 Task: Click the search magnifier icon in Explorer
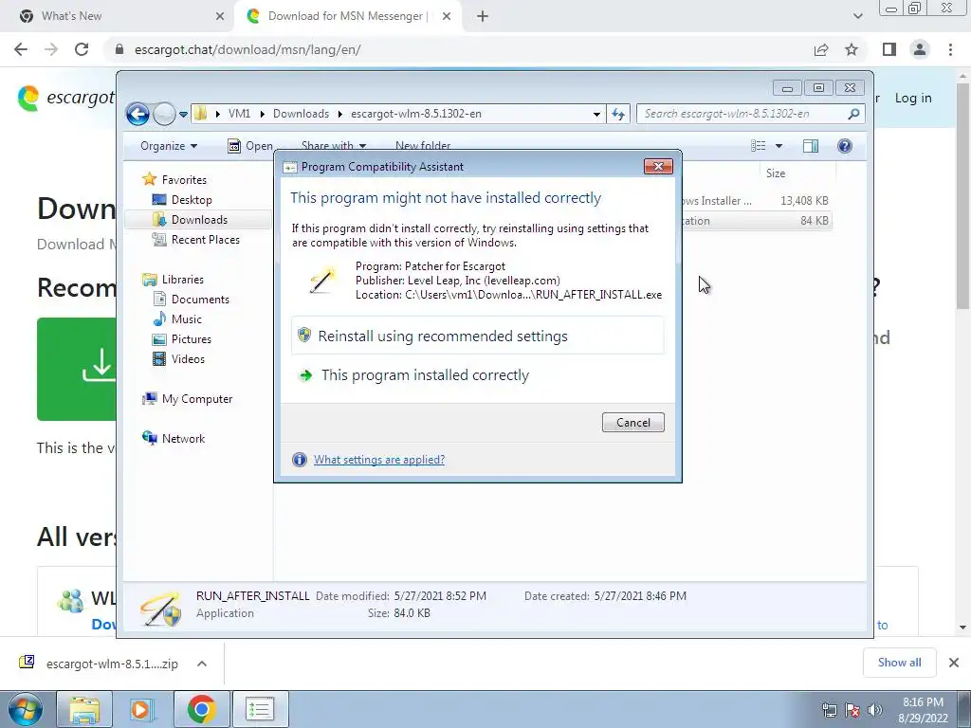[x=853, y=114]
